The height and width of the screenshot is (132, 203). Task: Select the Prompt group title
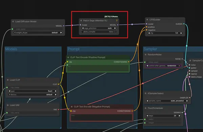point(73,49)
